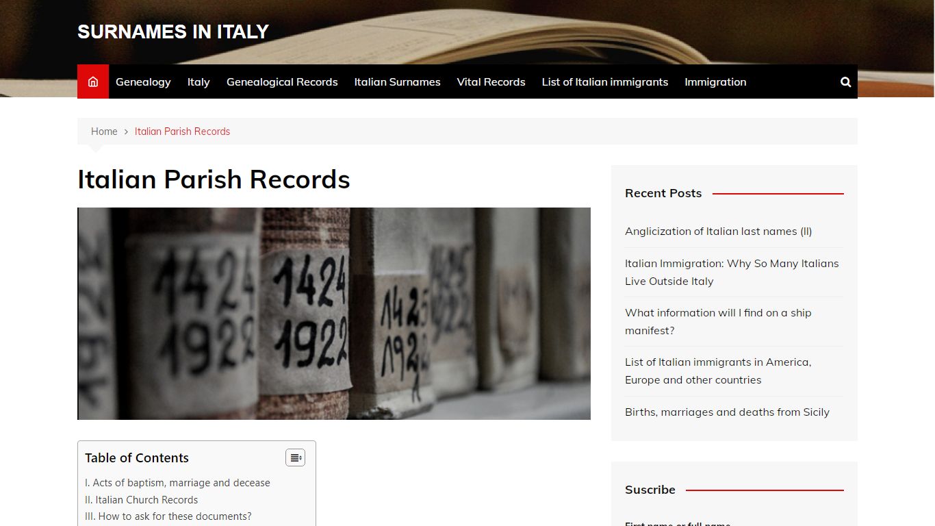
Task: Open the Italy menu item
Action: point(198,82)
